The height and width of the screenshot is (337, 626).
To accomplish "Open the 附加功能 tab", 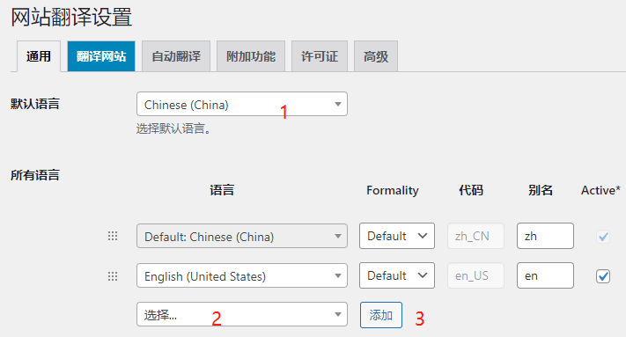I will click(x=251, y=56).
